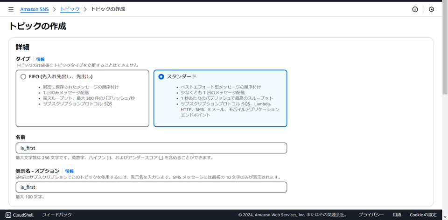Click the トピックの作成 breadcrumb text
Screen dimensions: 448x220
point(108,9)
